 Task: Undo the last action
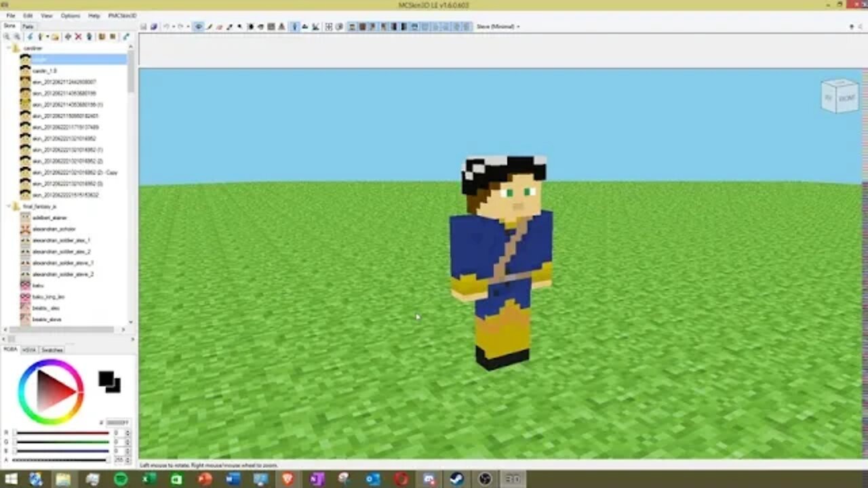pyautogui.click(x=166, y=26)
